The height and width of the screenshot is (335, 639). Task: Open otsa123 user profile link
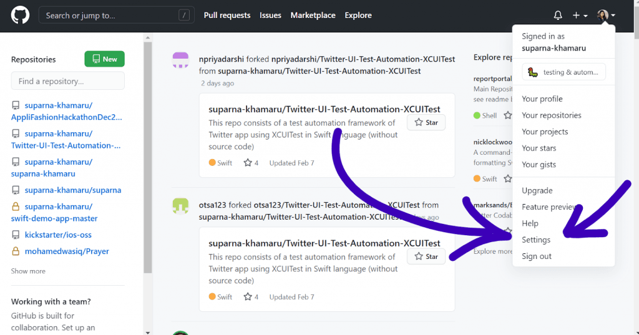pyautogui.click(x=212, y=205)
